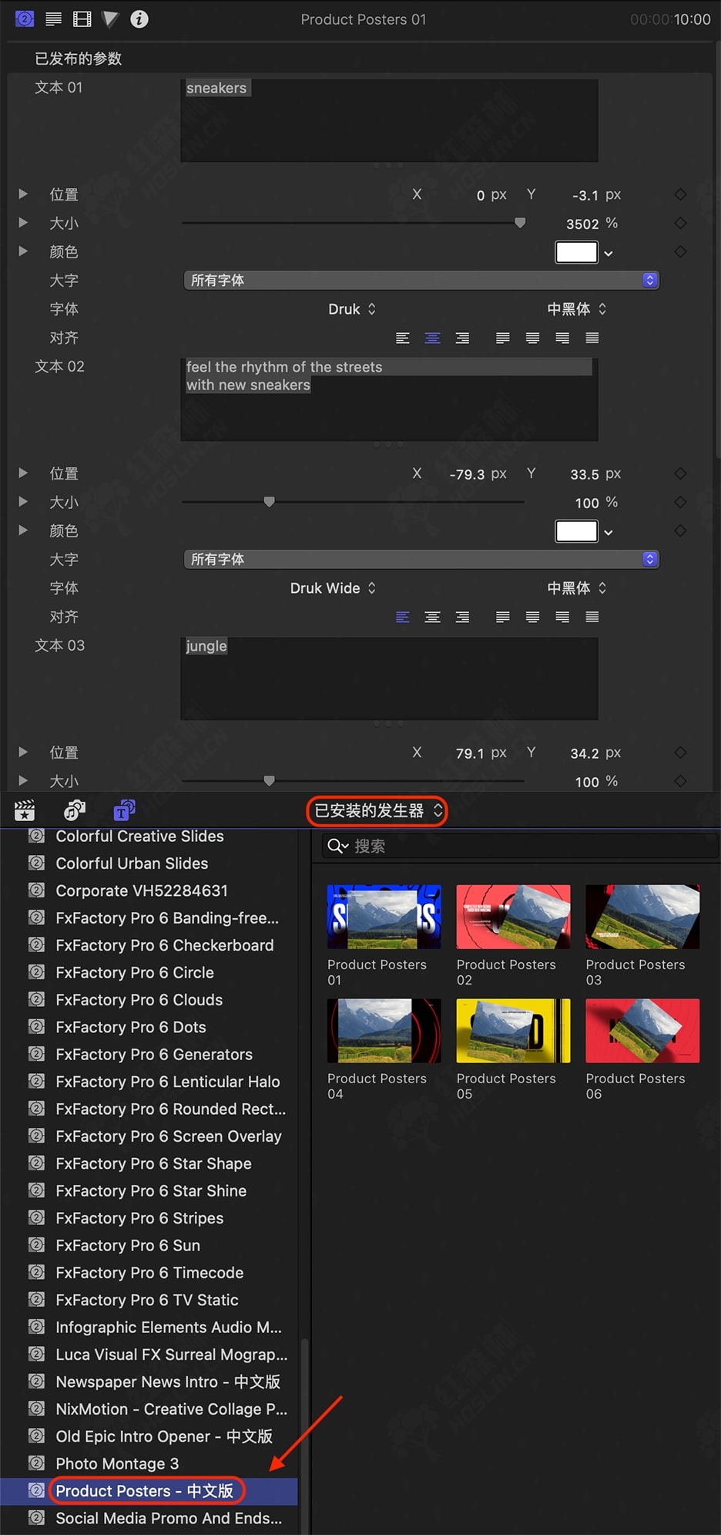The width and height of the screenshot is (721, 1535).
Task: Expand Text 01 position parameter
Action: [x=23, y=194]
